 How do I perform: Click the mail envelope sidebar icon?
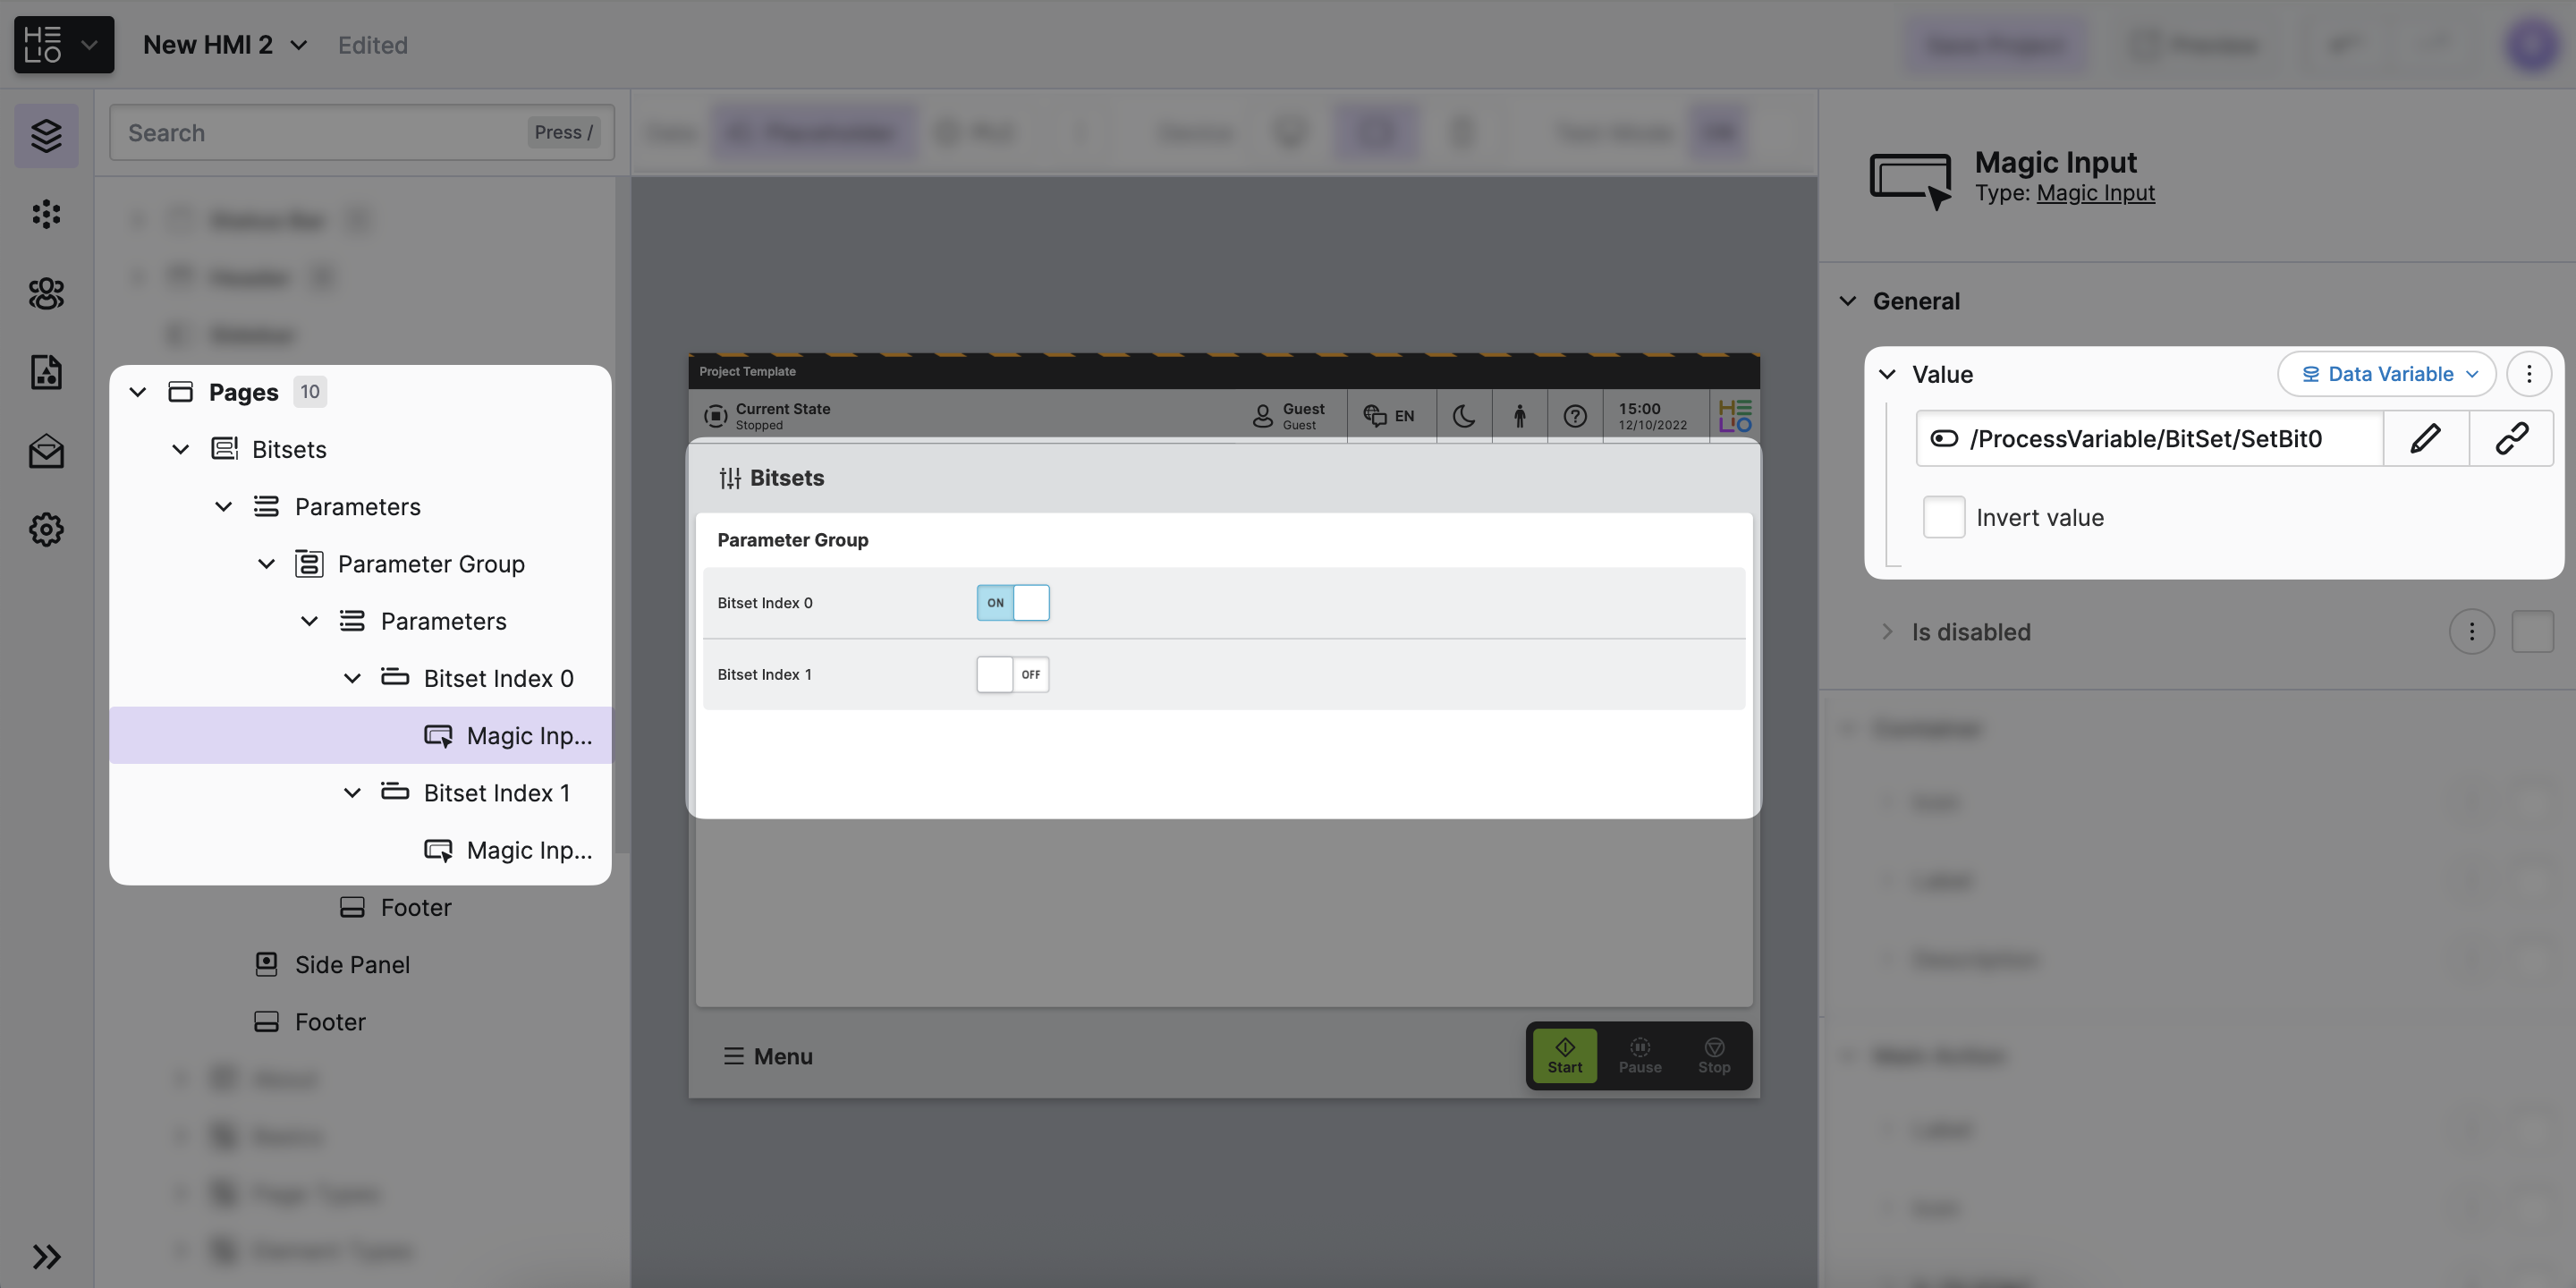46,451
